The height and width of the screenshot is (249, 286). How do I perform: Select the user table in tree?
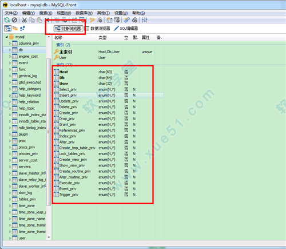[x=22, y=238]
